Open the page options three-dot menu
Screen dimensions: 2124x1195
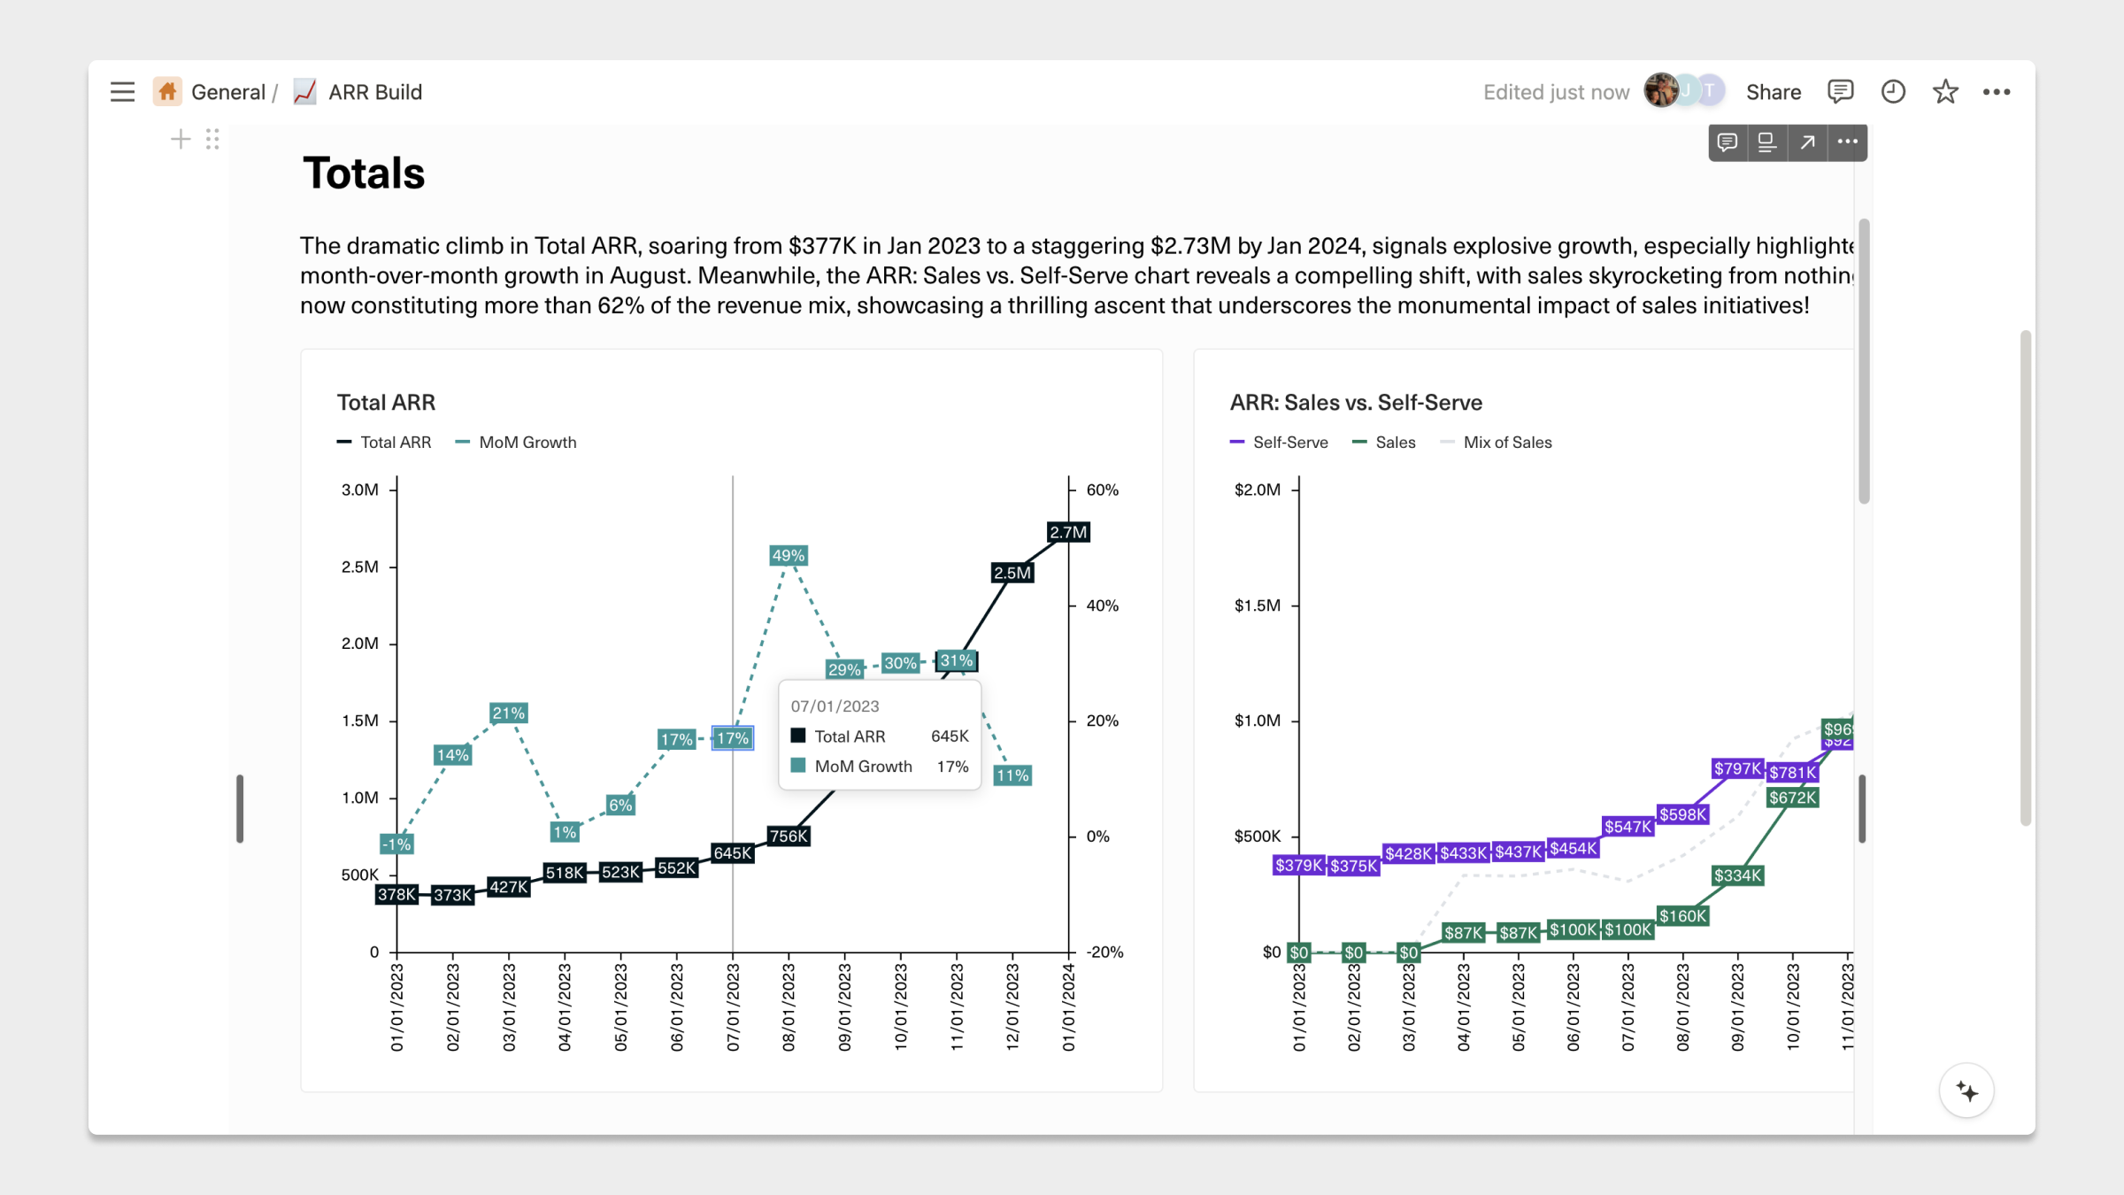1997,92
